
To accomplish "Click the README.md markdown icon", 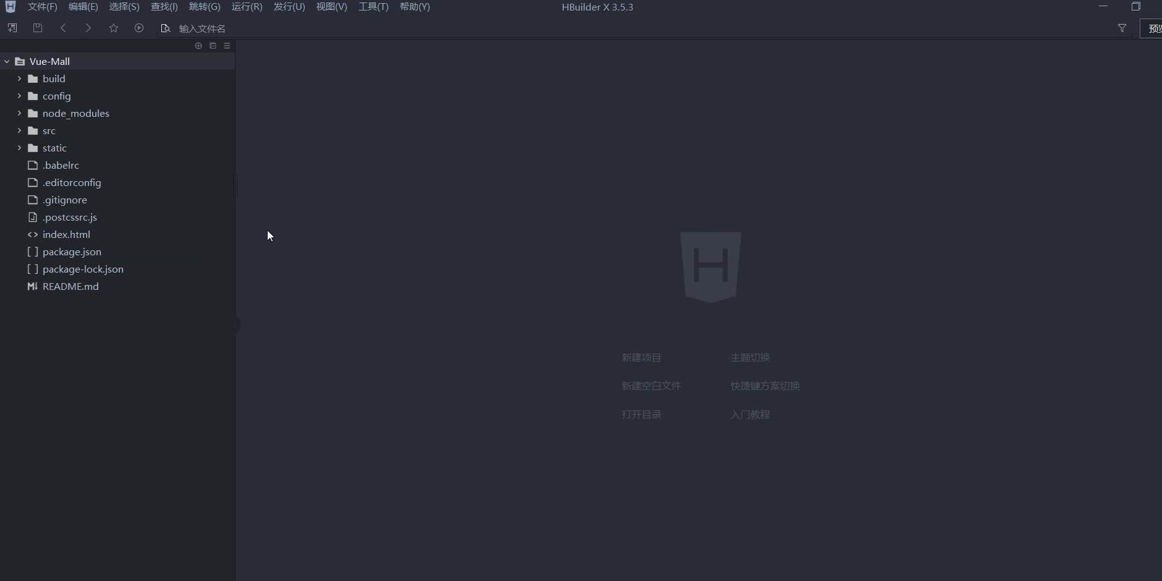I will (33, 286).
